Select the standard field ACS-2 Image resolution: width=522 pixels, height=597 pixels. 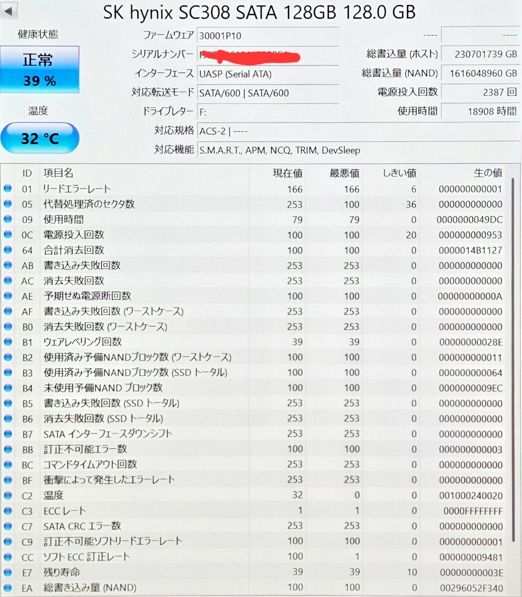click(358, 131)
